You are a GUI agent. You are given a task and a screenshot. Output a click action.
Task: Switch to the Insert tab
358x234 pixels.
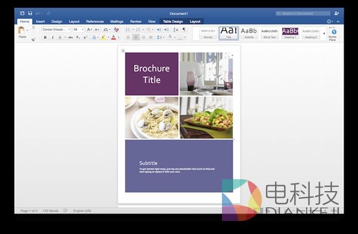[x=41, y=21]
